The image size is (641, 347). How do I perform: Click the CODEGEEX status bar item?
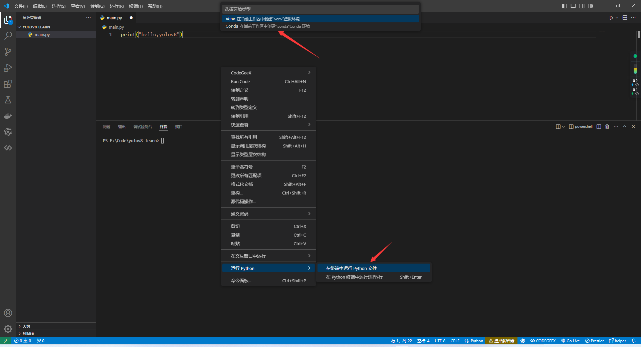click(543, 341)
